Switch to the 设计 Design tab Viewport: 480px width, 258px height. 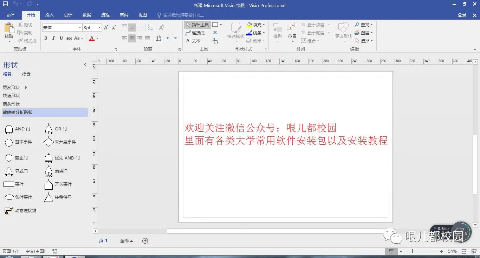68,15
